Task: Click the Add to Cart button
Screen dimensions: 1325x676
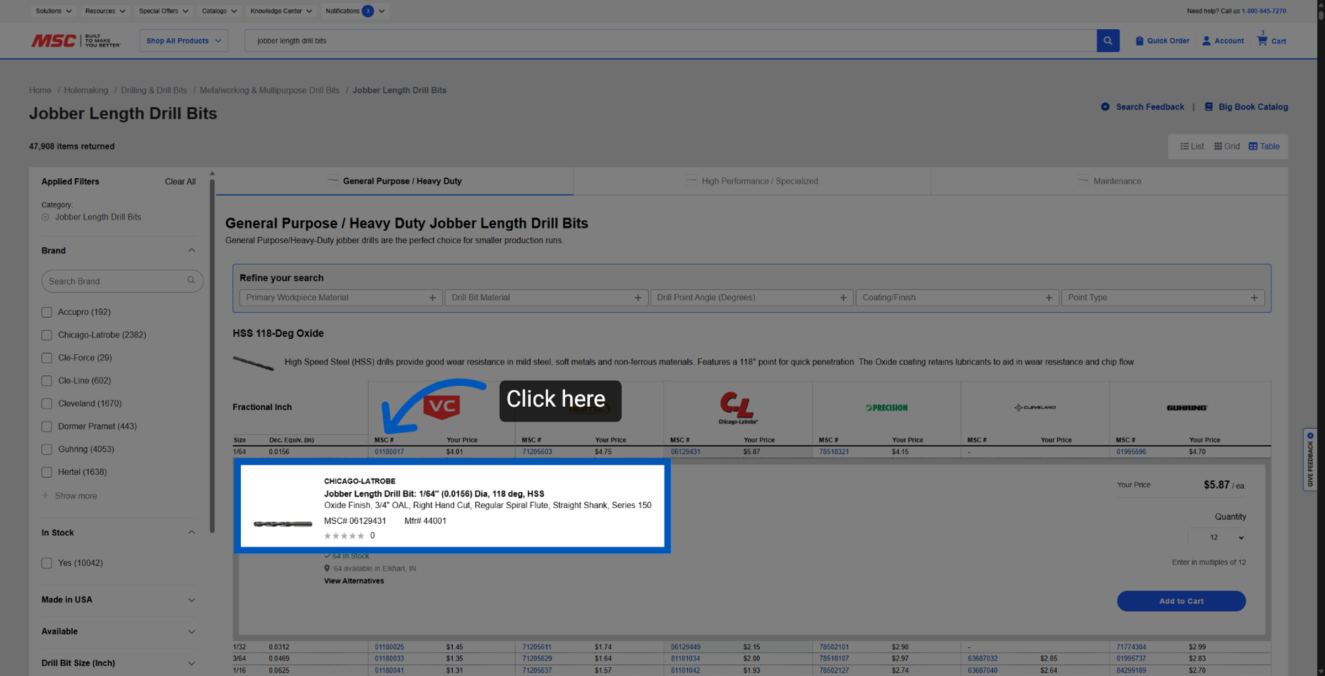Action: point(1181,601)
